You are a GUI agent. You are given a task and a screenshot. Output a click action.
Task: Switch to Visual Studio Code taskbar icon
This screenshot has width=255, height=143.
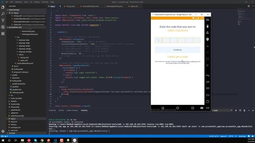tap(55, 140)
